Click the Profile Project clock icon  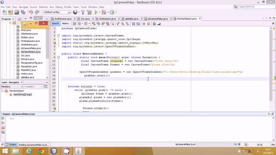tap(112, 12)
